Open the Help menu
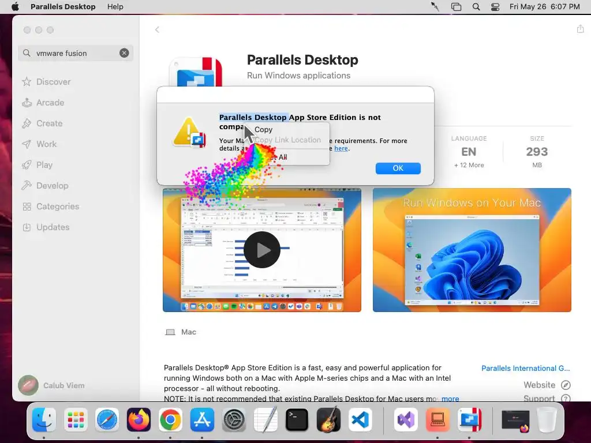Image resolution: width=591 pixels, height=443 pixels. (115, 7)
